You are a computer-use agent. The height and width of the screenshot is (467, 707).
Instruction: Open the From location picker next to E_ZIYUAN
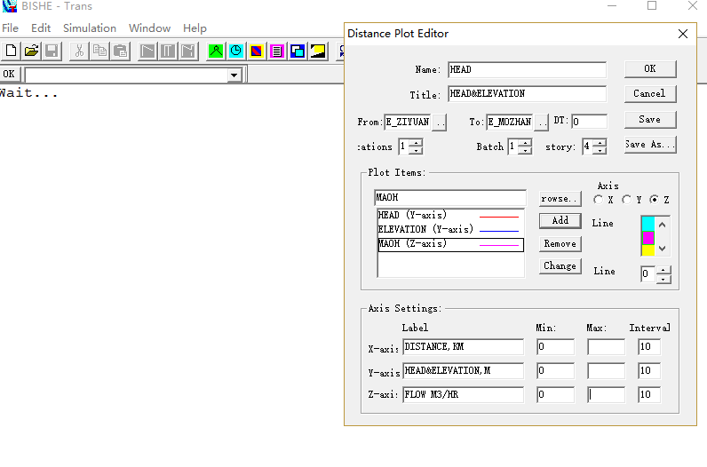pos(440,123)
